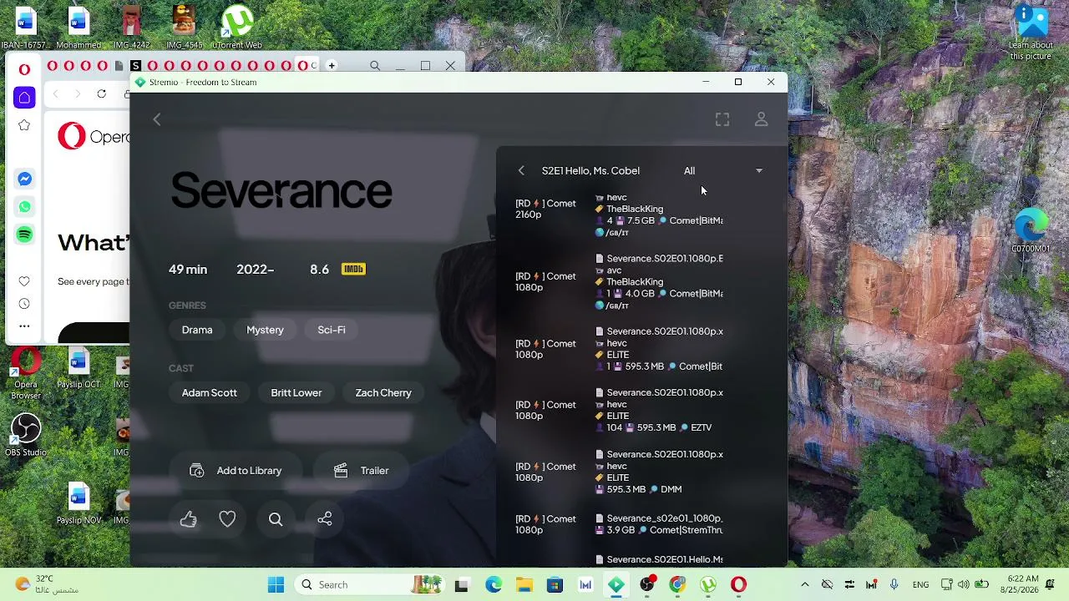Click the search magnifier icon below Add to Library

pyautogui.click(x=276, y=519)
